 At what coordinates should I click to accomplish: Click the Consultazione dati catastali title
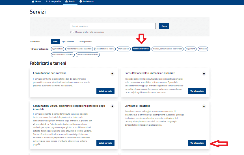pos(50,73)
